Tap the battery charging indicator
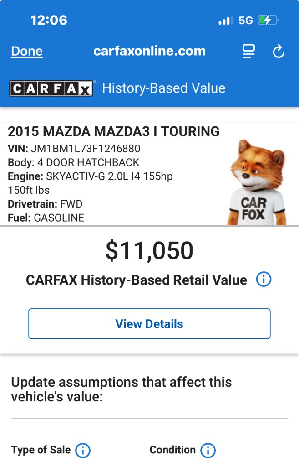The image size is (299, 467). pos(268,21)
